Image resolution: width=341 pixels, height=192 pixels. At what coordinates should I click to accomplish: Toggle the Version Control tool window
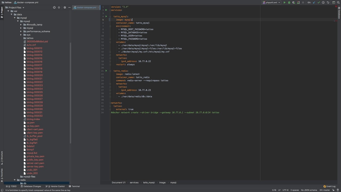[56, 186]
